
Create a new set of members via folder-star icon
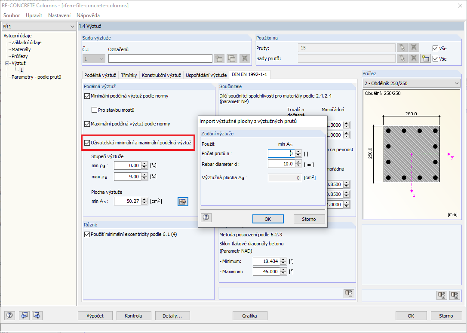click(x=426, y=58)
